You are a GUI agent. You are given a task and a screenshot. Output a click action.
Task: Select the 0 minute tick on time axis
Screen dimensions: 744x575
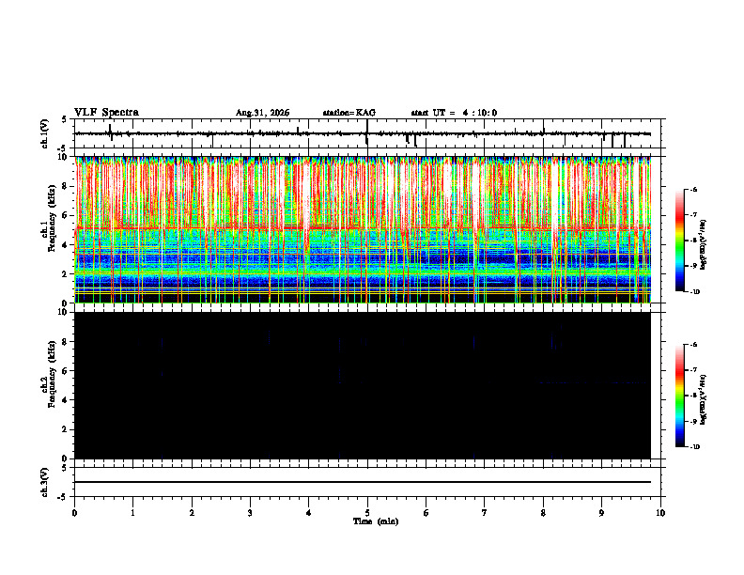(x=74, y=513)
